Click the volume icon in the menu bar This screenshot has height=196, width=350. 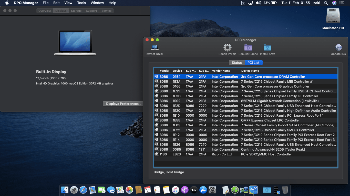pos(258,3)
